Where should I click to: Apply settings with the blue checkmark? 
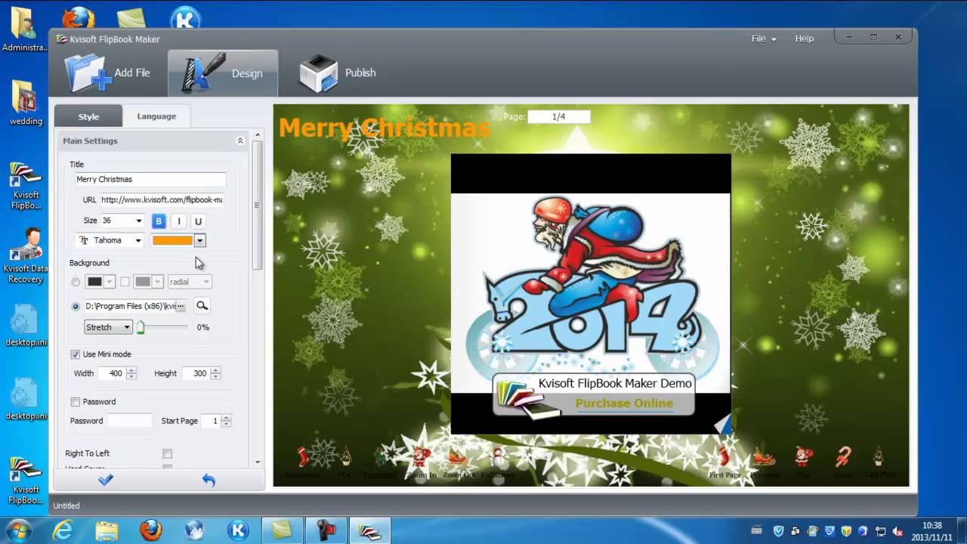coord(106,480)
